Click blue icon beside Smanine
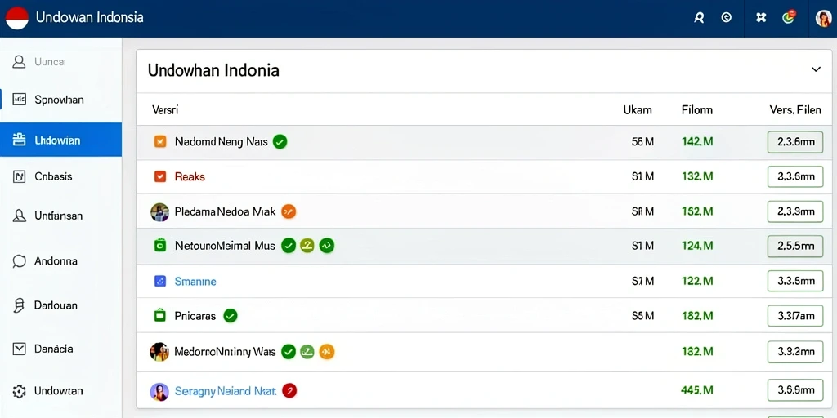837x418 pixels. (x=160, y=281)
